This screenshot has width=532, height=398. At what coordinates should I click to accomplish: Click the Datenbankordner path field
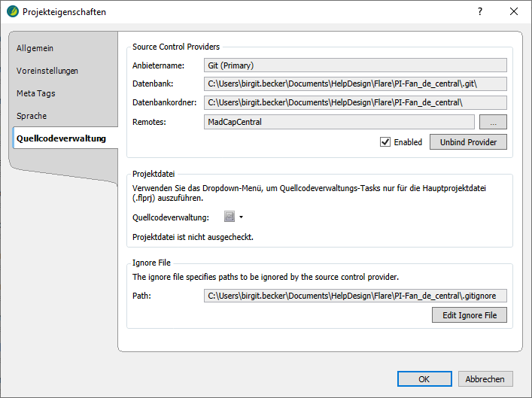pos(355,103)
